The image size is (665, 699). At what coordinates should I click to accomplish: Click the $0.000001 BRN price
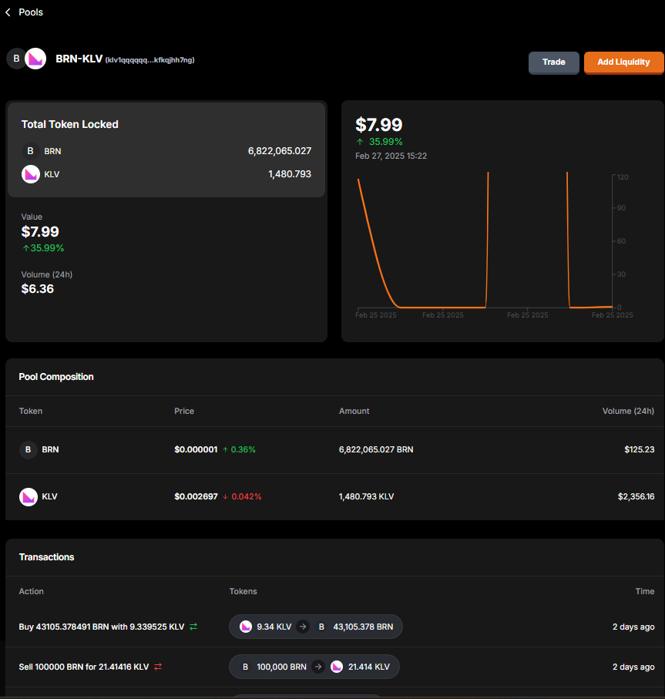click(196, 450)
